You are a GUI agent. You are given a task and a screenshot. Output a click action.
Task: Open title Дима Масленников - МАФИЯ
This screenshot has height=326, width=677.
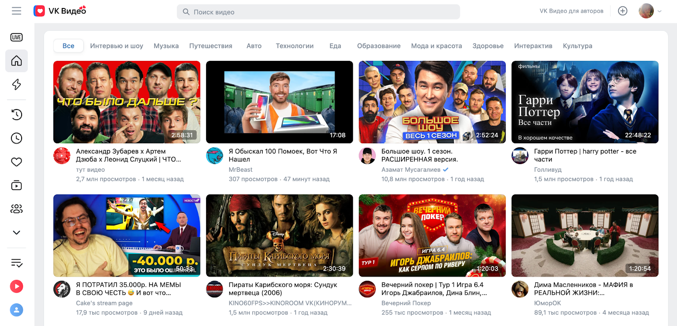click(x=583, y=289)
